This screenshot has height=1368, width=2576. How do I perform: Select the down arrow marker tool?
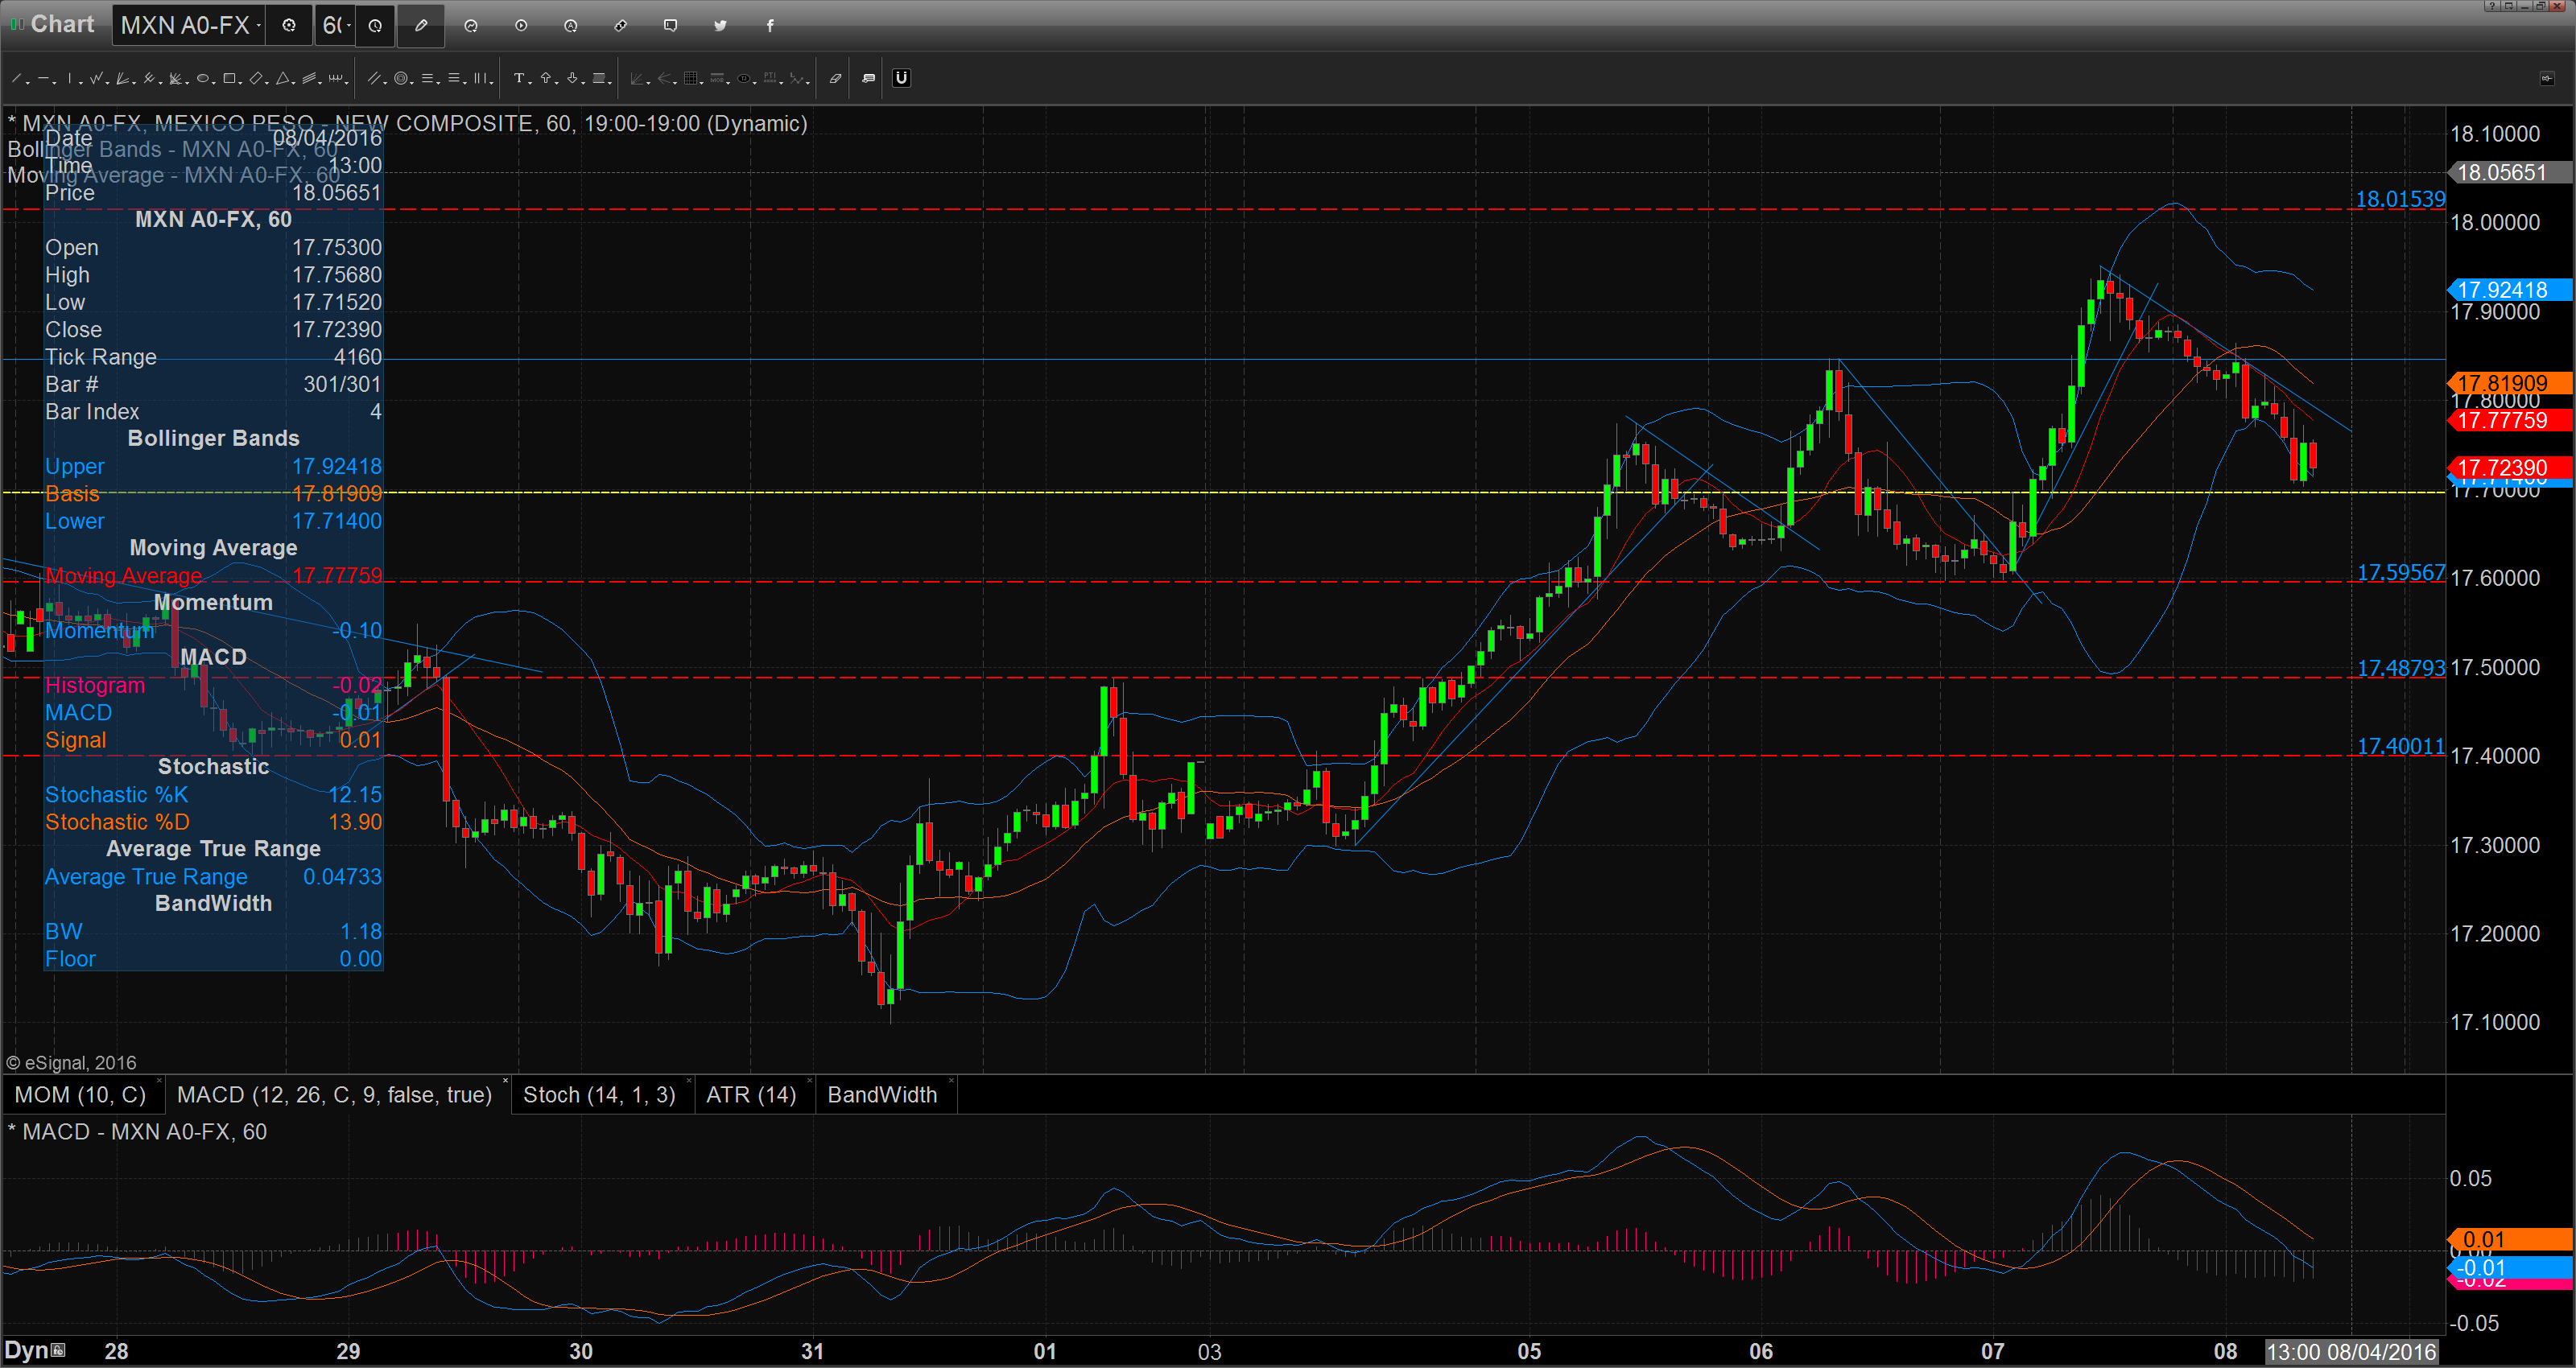pos(572,78)
